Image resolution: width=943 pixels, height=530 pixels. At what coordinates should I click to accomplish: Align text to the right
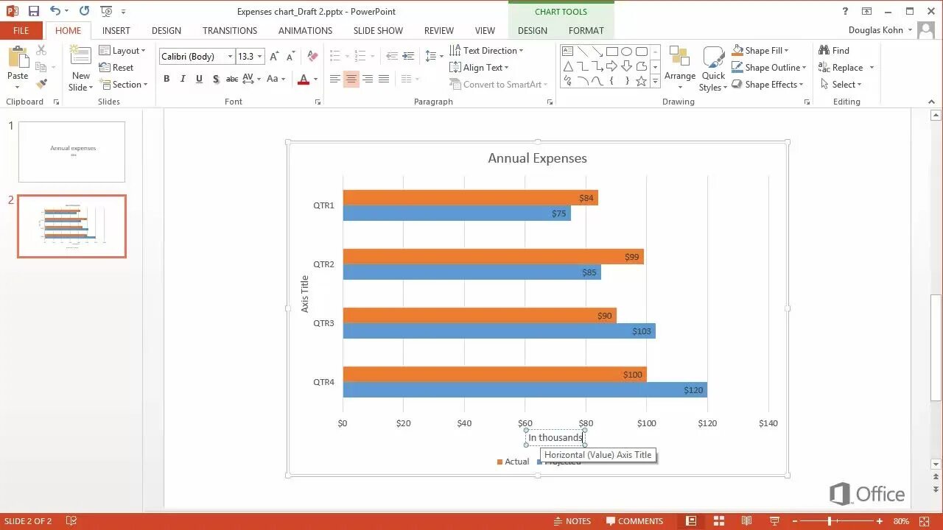(x=367, y=79)
